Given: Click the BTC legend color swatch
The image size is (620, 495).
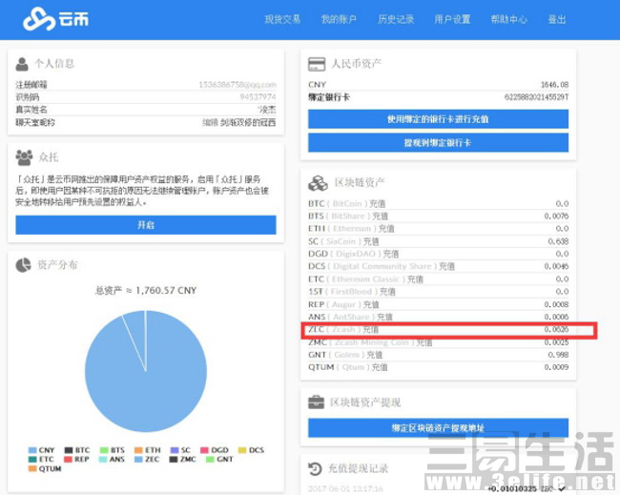Looking at the screenshot, I should point(69,450).
